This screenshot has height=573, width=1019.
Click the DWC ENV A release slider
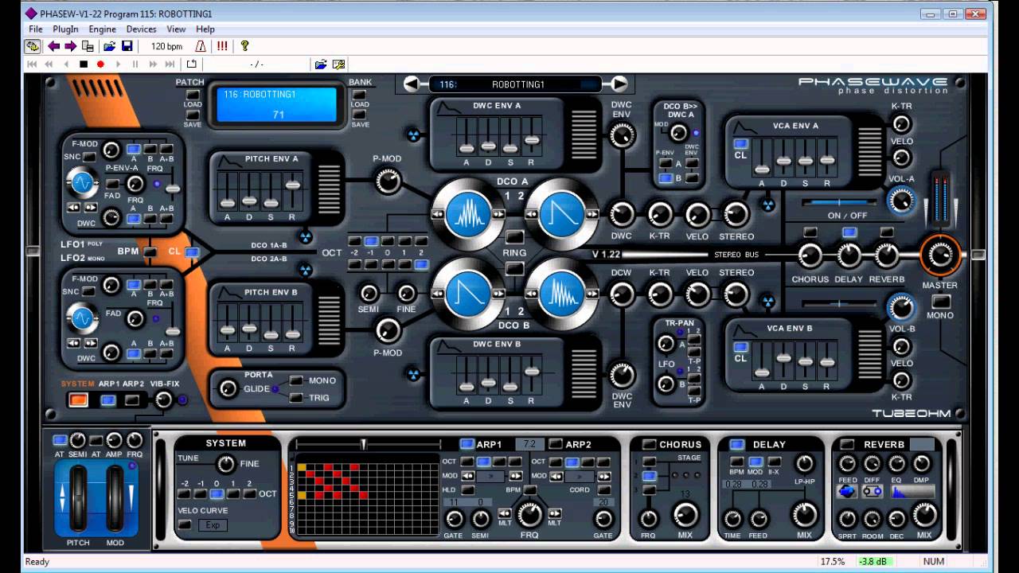pos(533,140)
